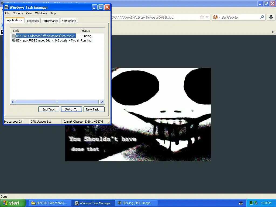The height and width of the screenshot is (207, 276).
Task: Sort tasks by the Task column header
Action: tap(44, 31)
